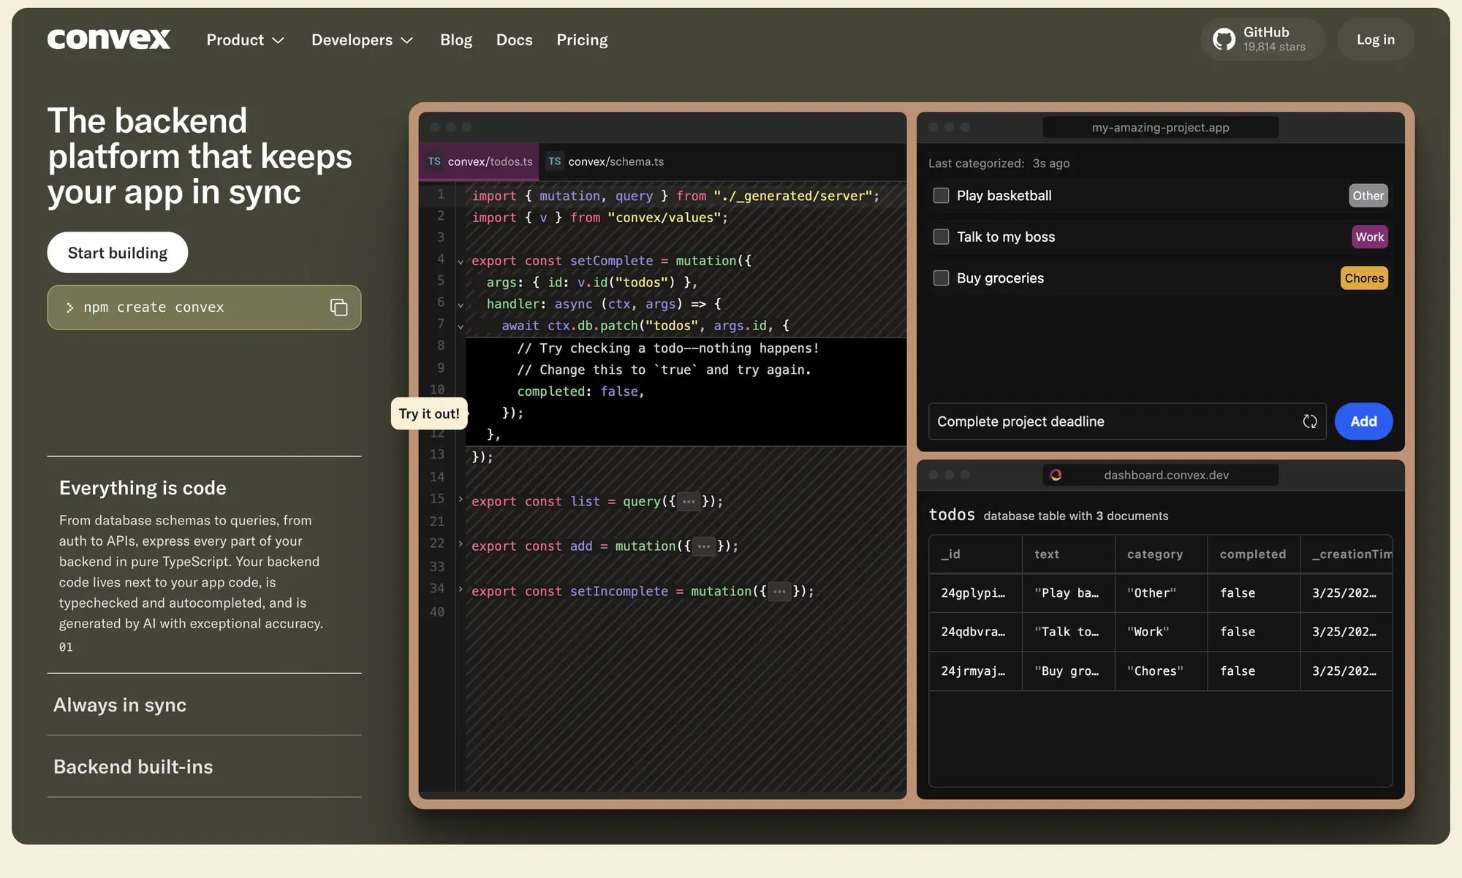The width and height of the screenshot is (1462, 878).
Task: Check the Buy groceries checkbox
Action: point(941,278)
